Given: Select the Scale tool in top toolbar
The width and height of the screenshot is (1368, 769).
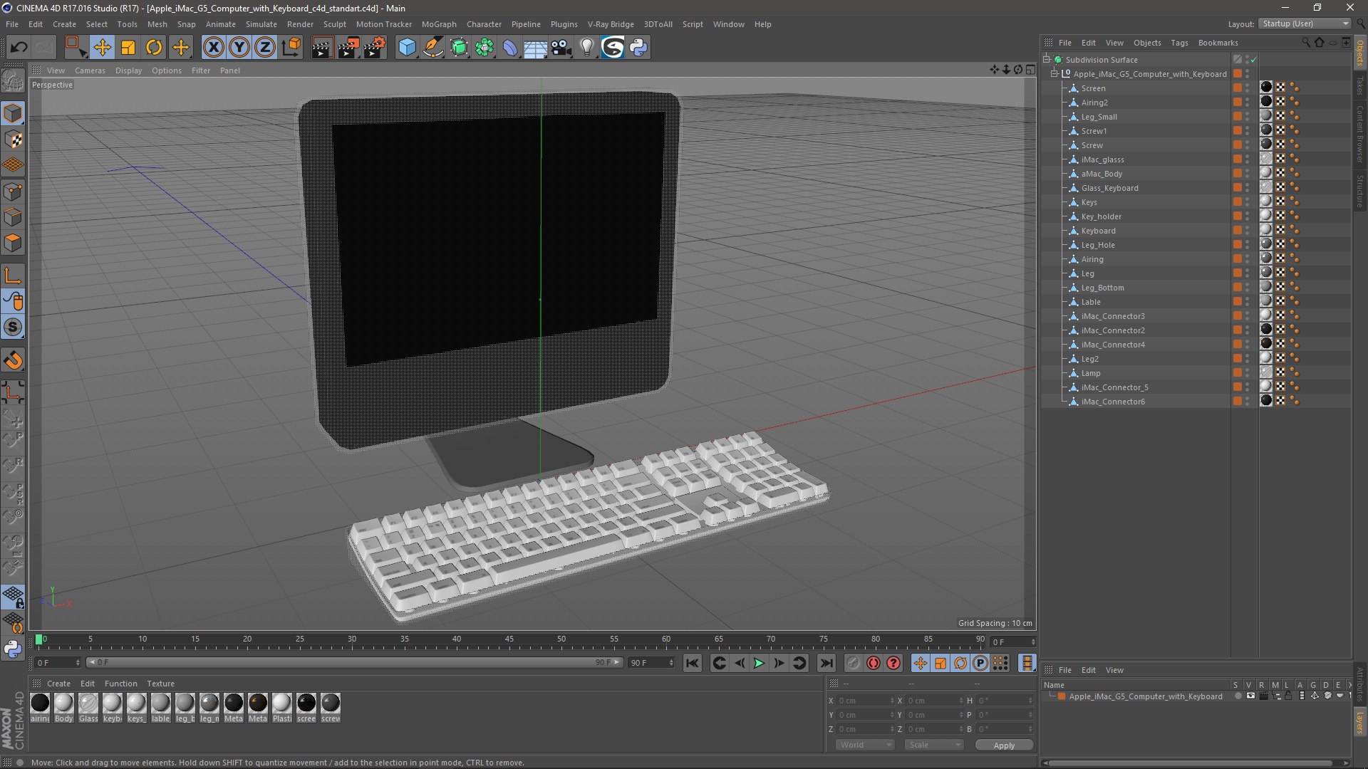Looking at the screenshot, I should click(128, 48).
